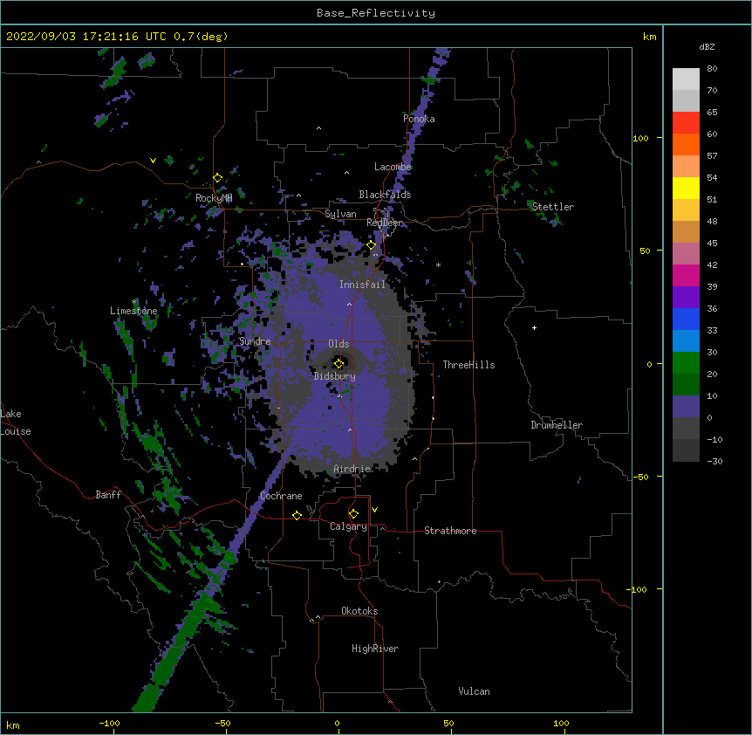Screen dimensions: 752x735
Task: Click the Stettler city label
Action: click(x=552, y=207)
